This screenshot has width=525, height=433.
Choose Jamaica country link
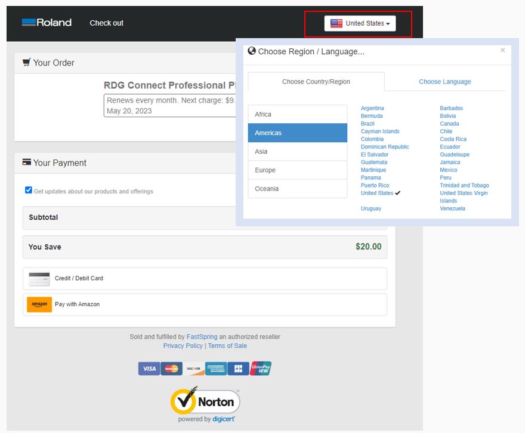click(450, 162)
